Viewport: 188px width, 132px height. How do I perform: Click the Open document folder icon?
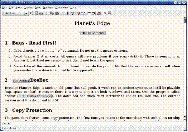pyautogui.click(x=32, y=13)
